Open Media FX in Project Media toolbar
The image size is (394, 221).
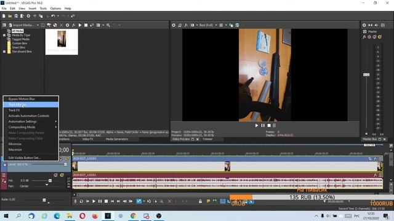(74, 25)
